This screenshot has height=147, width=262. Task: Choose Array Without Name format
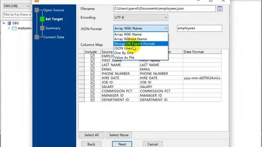tap(141, 39)
